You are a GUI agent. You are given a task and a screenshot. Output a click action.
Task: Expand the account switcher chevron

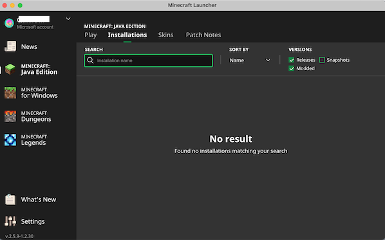coord(68,19)
